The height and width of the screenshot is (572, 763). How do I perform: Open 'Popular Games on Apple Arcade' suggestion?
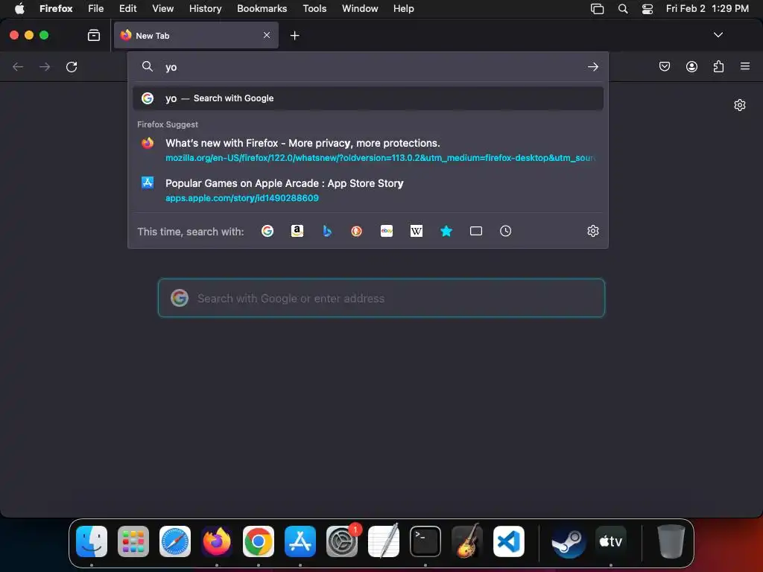coord(368,190)
